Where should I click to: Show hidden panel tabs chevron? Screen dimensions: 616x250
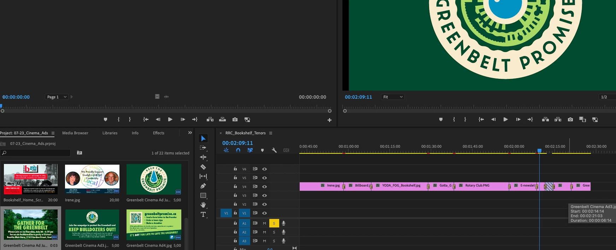coord(190,133)
